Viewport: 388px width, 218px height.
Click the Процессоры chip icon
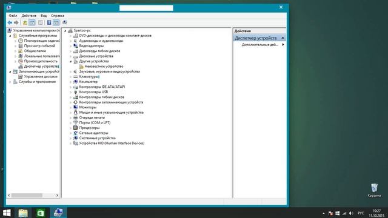coord(76,128)
